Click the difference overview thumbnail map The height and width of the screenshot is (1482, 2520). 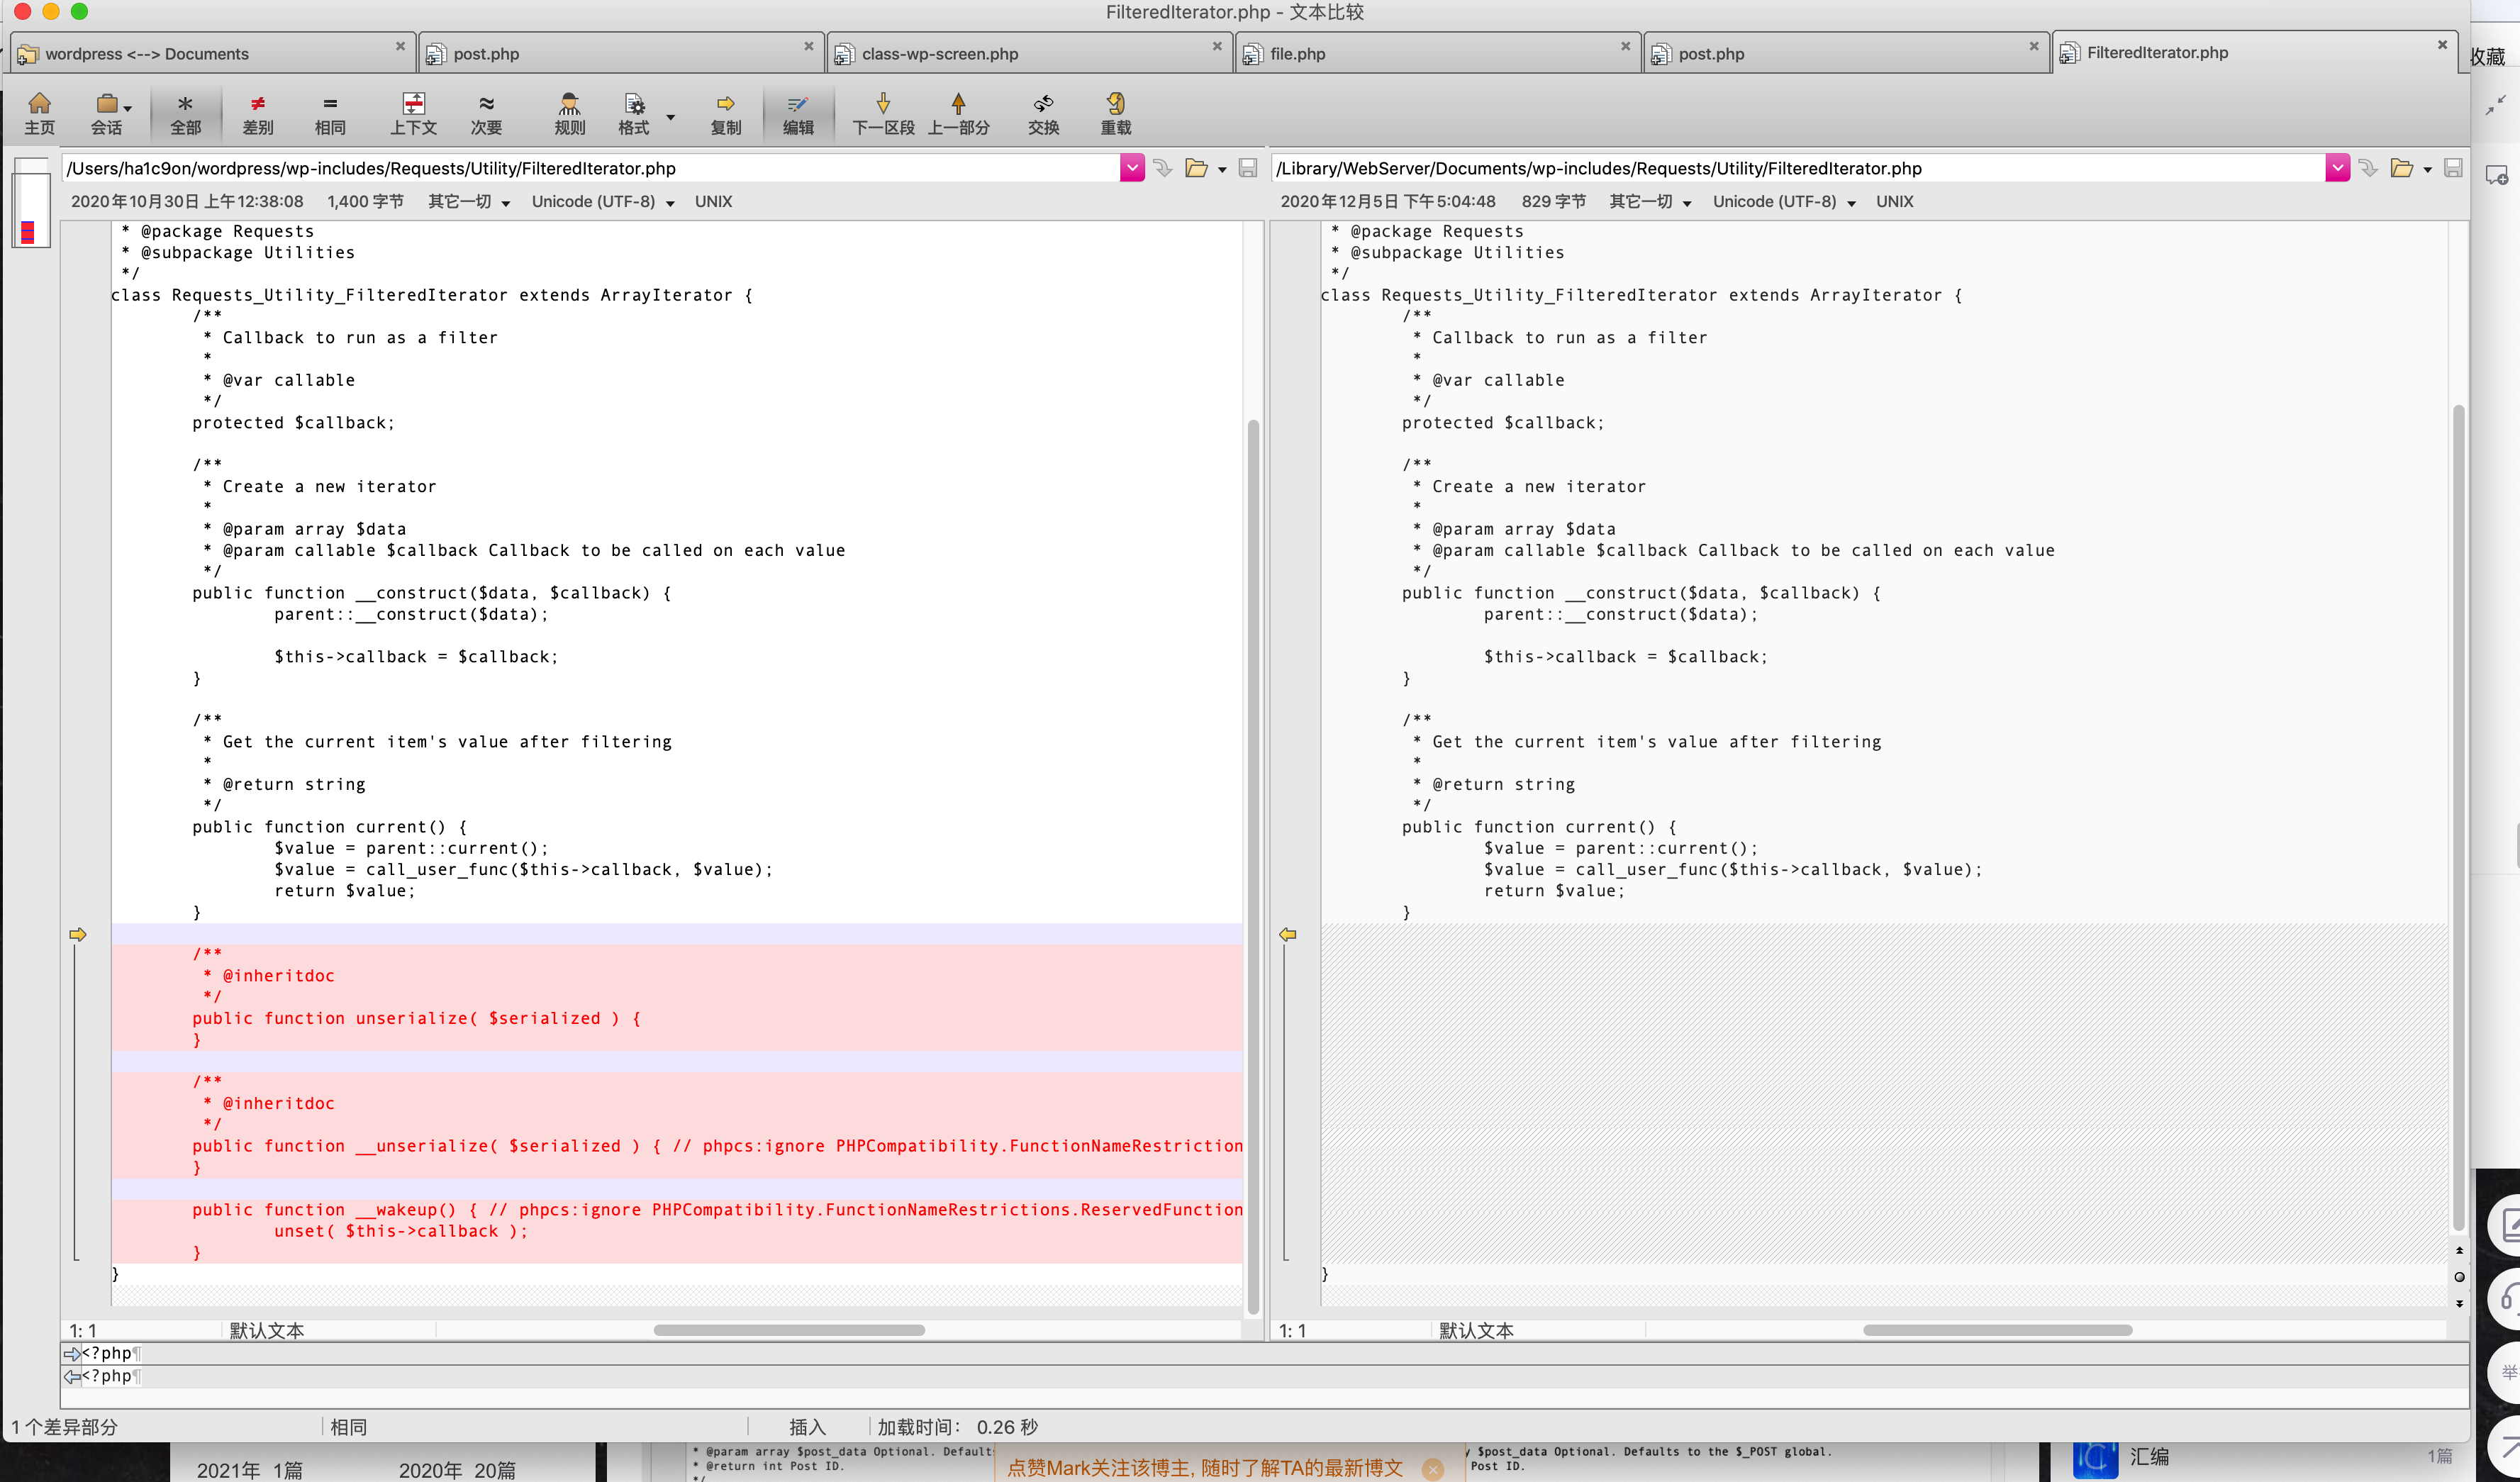click(31, 203)
